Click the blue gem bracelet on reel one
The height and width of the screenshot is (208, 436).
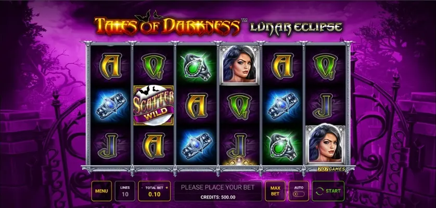coord(110,106)
